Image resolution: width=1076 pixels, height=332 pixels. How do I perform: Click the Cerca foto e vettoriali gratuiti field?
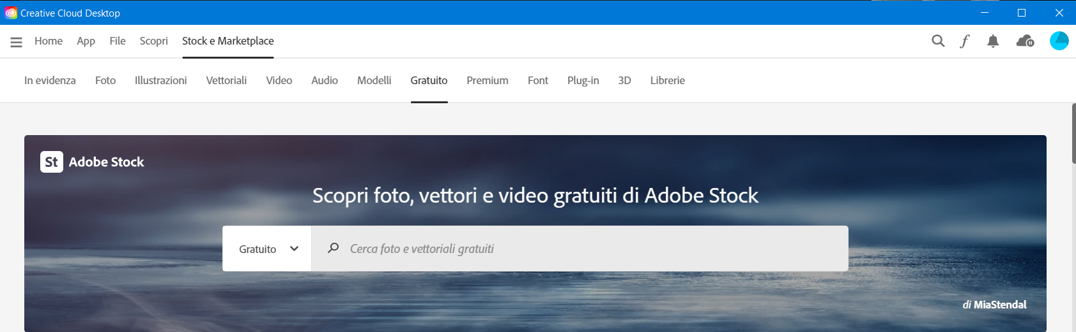pyautogui.click(x=580, y=249)
